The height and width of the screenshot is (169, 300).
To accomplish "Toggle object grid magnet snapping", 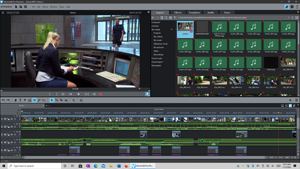I will point(34,100).
